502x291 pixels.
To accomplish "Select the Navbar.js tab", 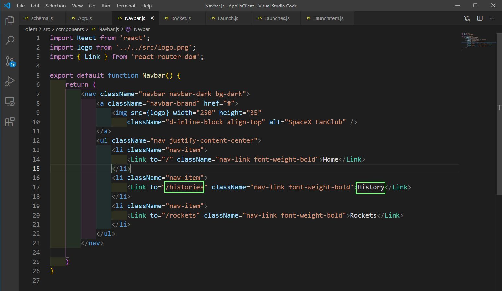I will 135,18.
